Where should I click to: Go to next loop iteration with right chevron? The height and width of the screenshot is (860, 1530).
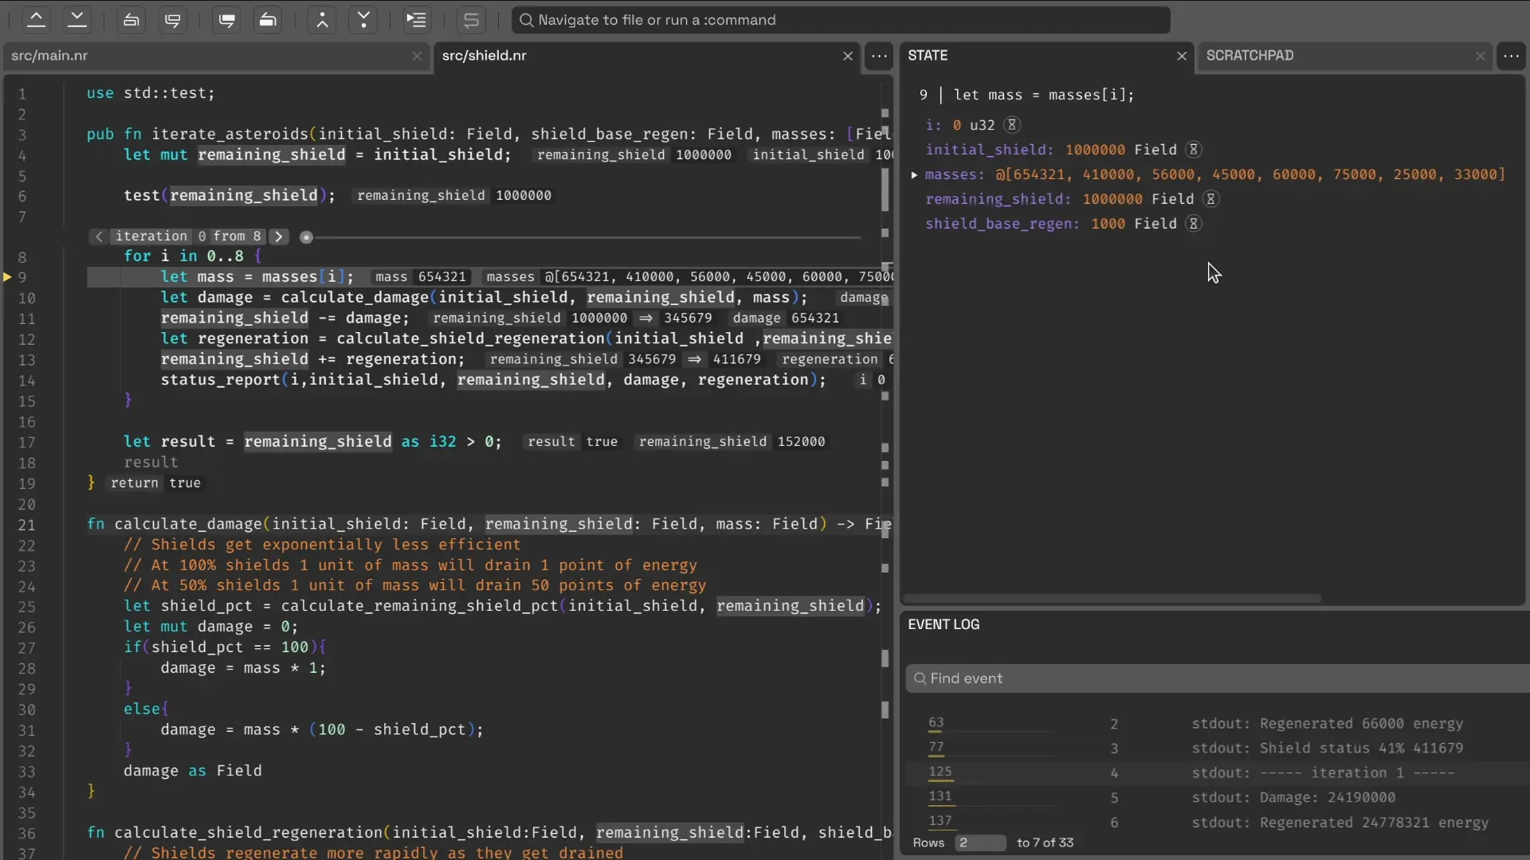pos(278,236)
